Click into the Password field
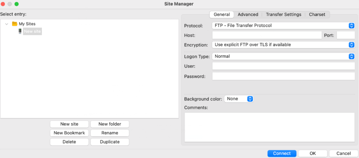The width and height of the screenshot is (359, 158). (x=283, y=76)
